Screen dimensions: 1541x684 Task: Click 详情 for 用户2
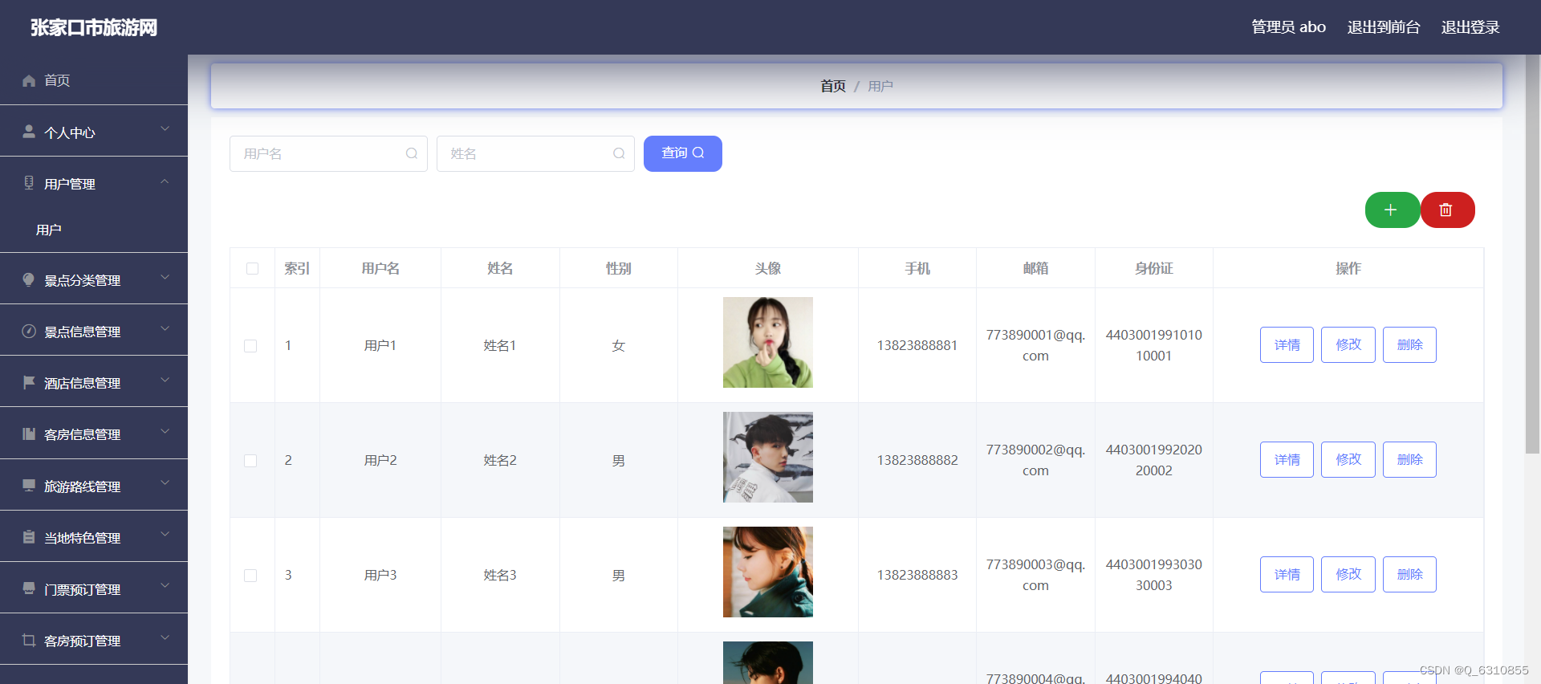click(1287, 459)
